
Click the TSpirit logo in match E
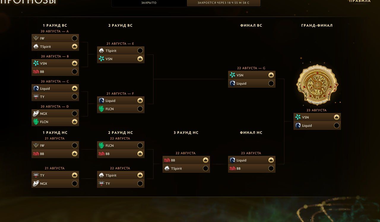(x=102, y=51)
